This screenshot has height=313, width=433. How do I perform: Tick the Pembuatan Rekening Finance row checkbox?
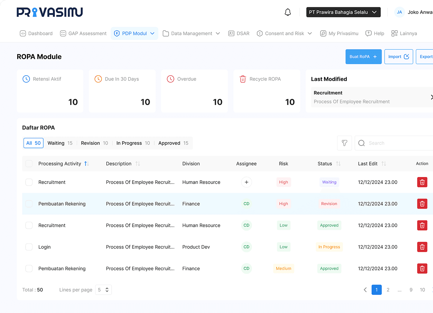[28, 204]
